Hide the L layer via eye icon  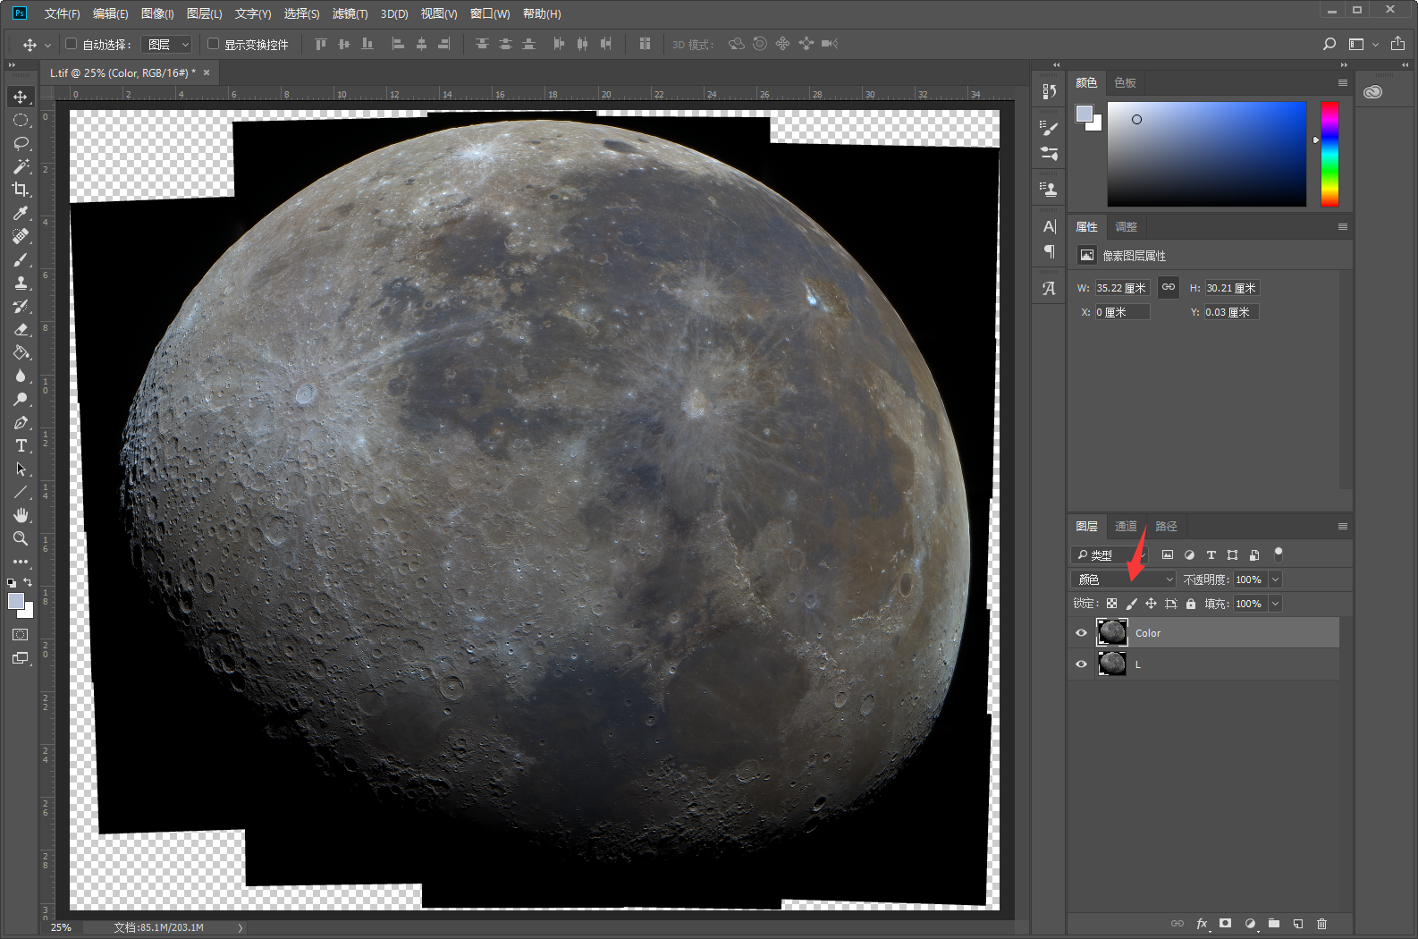pyautogui.click(x=1081, y=664)
